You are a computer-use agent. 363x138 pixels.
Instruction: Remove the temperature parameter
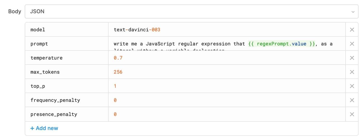(352, 58)
